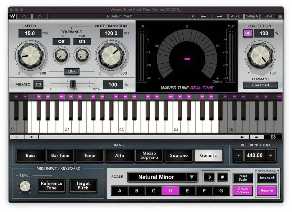Open the hamburger menu icon
This screenshot has height=212, width=292.
point(280,16)
